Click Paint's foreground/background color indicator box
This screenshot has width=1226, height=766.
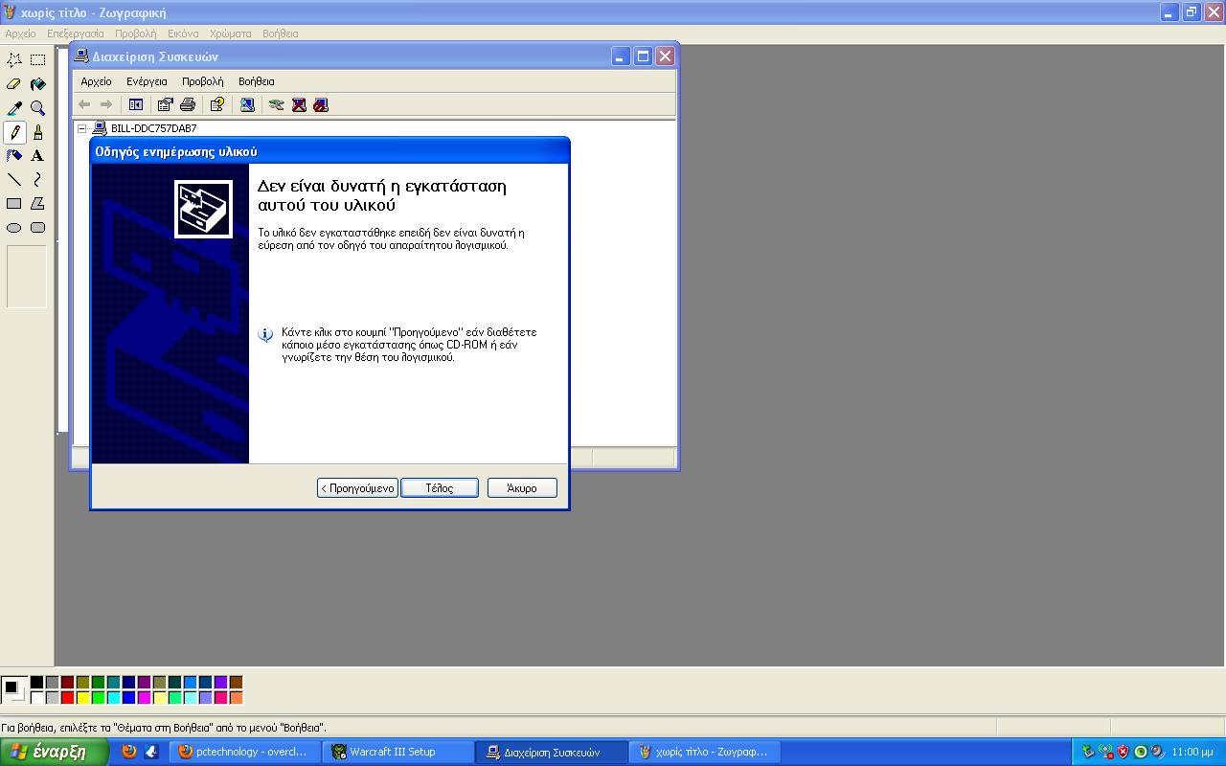coord(13,688)
